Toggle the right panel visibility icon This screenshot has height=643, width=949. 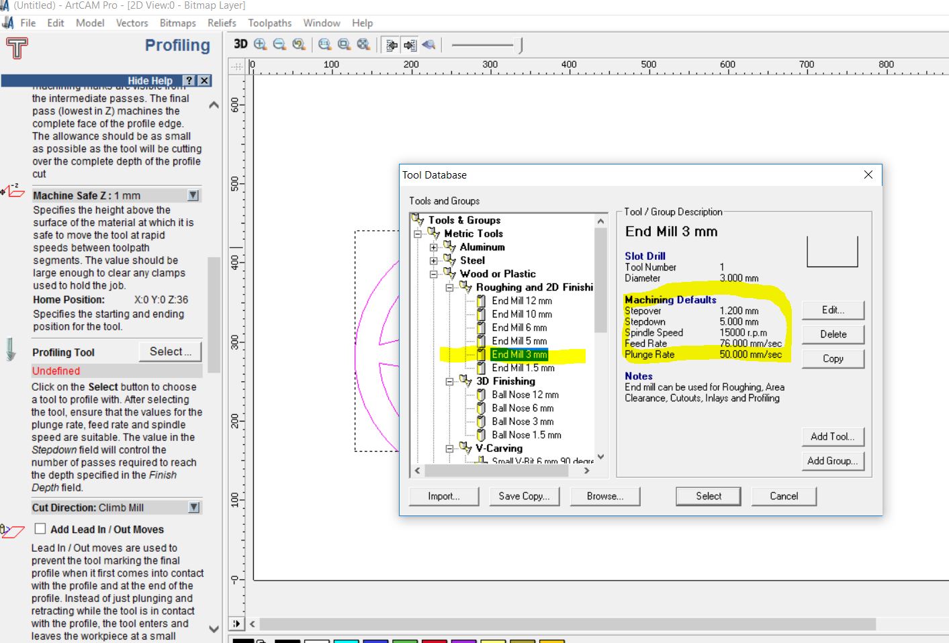coord(410,45)
